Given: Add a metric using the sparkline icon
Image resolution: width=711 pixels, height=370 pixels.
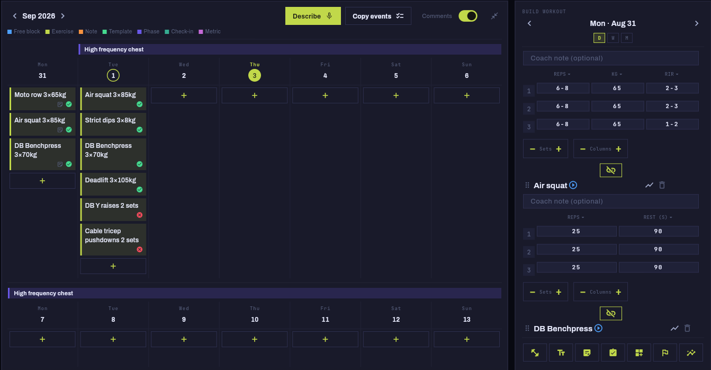Looking at the screenshot, I should [691, 353].
